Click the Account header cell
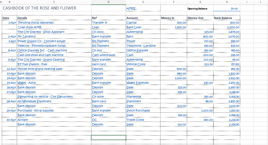Viewport: 268px width, 145px height. (143, 18)
